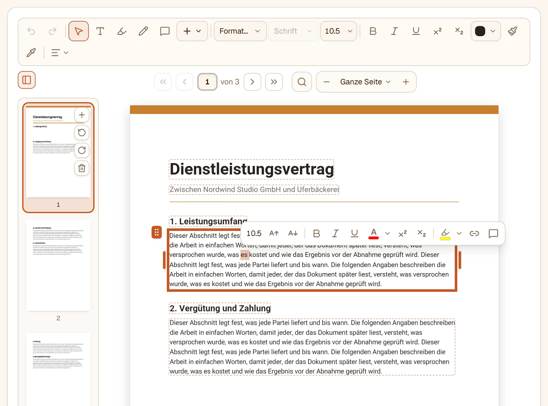Screen dimensions: 548x406
Task: Zoom out with the minus button
Action: coord(327,82)
